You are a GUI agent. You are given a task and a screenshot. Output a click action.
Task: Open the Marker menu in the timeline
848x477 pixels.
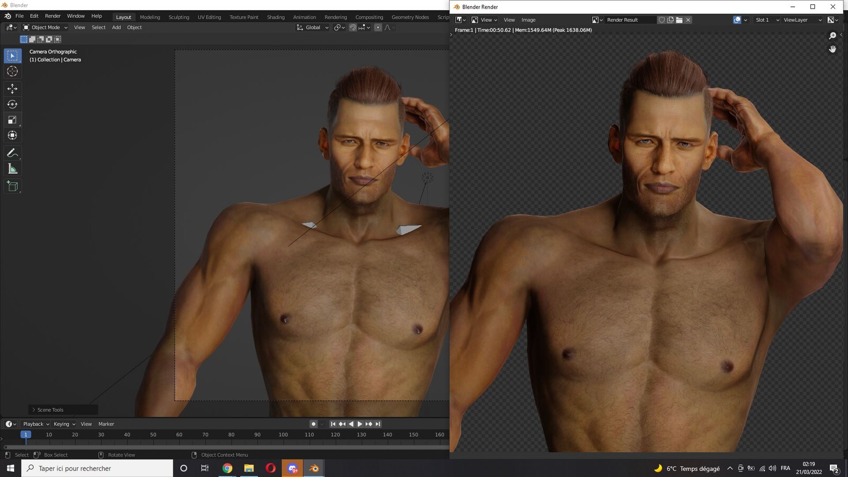[106, 424]
